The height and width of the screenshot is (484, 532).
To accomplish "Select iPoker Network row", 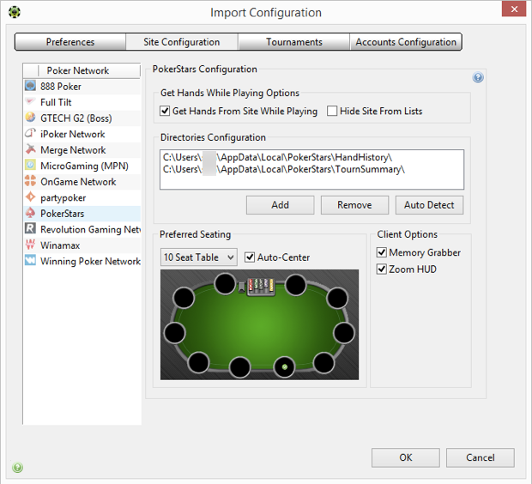I will pyautogui.click(x=82, y=134).
